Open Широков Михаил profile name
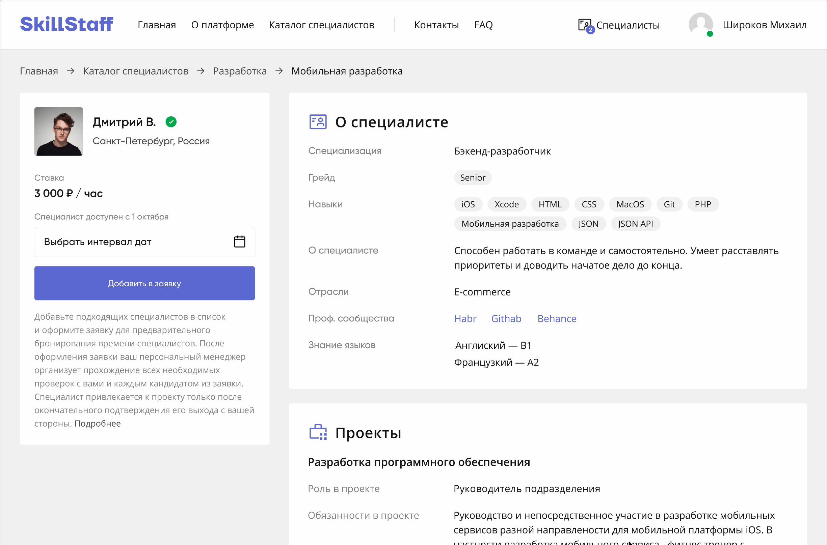 coord(765,25)
